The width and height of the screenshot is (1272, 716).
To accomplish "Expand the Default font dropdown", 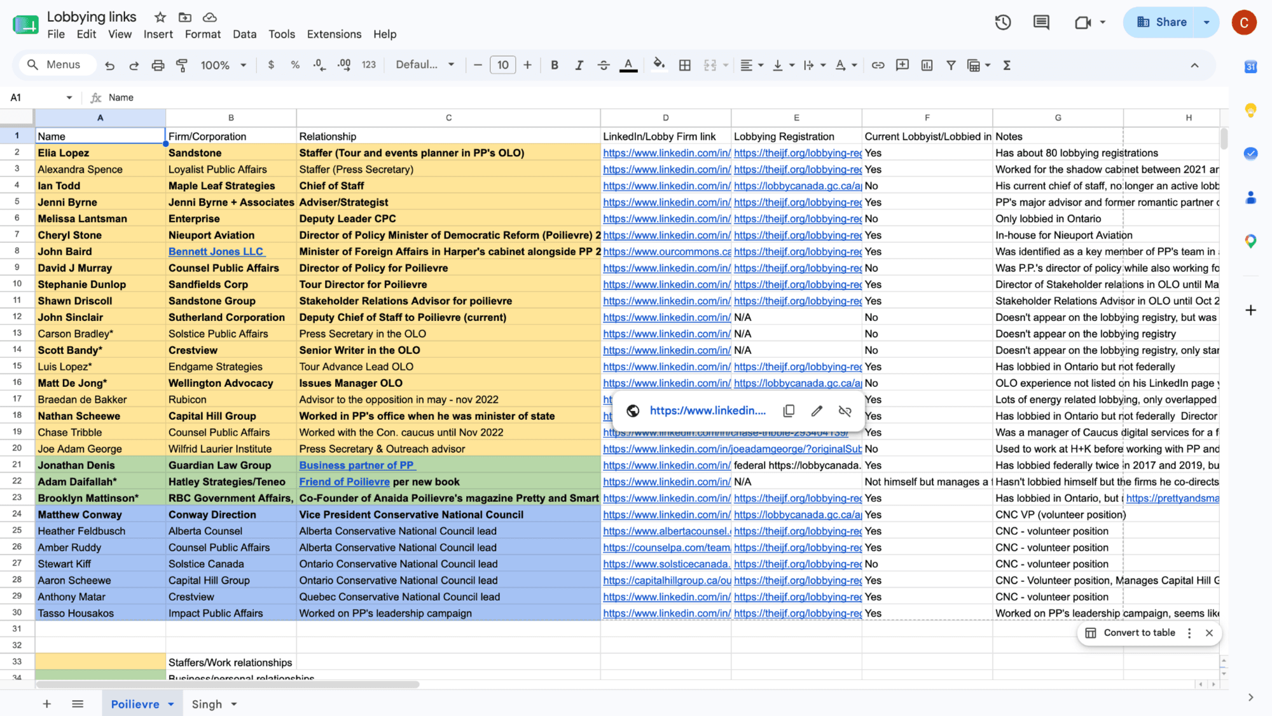I will pos(425,65).
